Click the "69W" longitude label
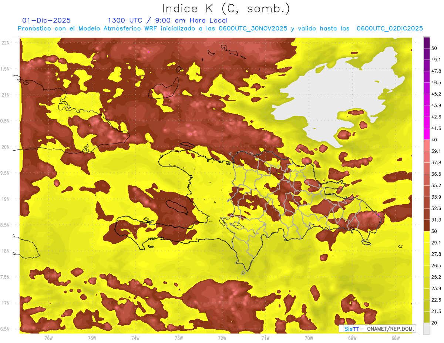 [352, 338]
